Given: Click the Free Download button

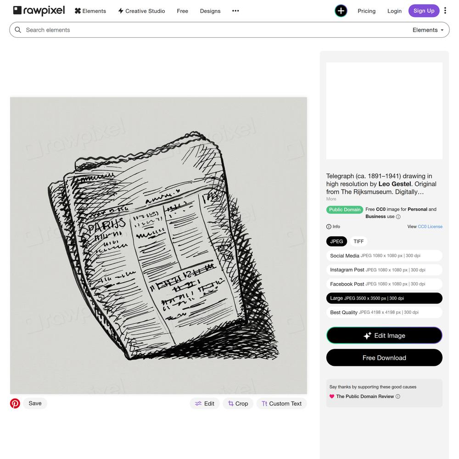Looking at the screenshot, I should [384, 358].
